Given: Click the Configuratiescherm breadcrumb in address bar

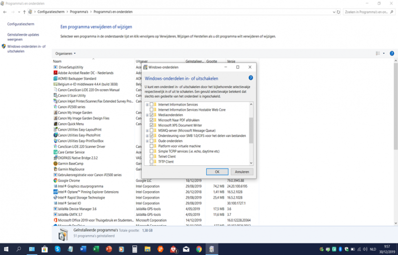Looking at the screenshot, I should [x=51, y=11].
